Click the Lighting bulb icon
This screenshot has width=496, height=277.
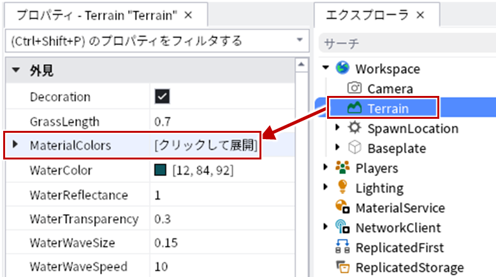click(342, 187)
